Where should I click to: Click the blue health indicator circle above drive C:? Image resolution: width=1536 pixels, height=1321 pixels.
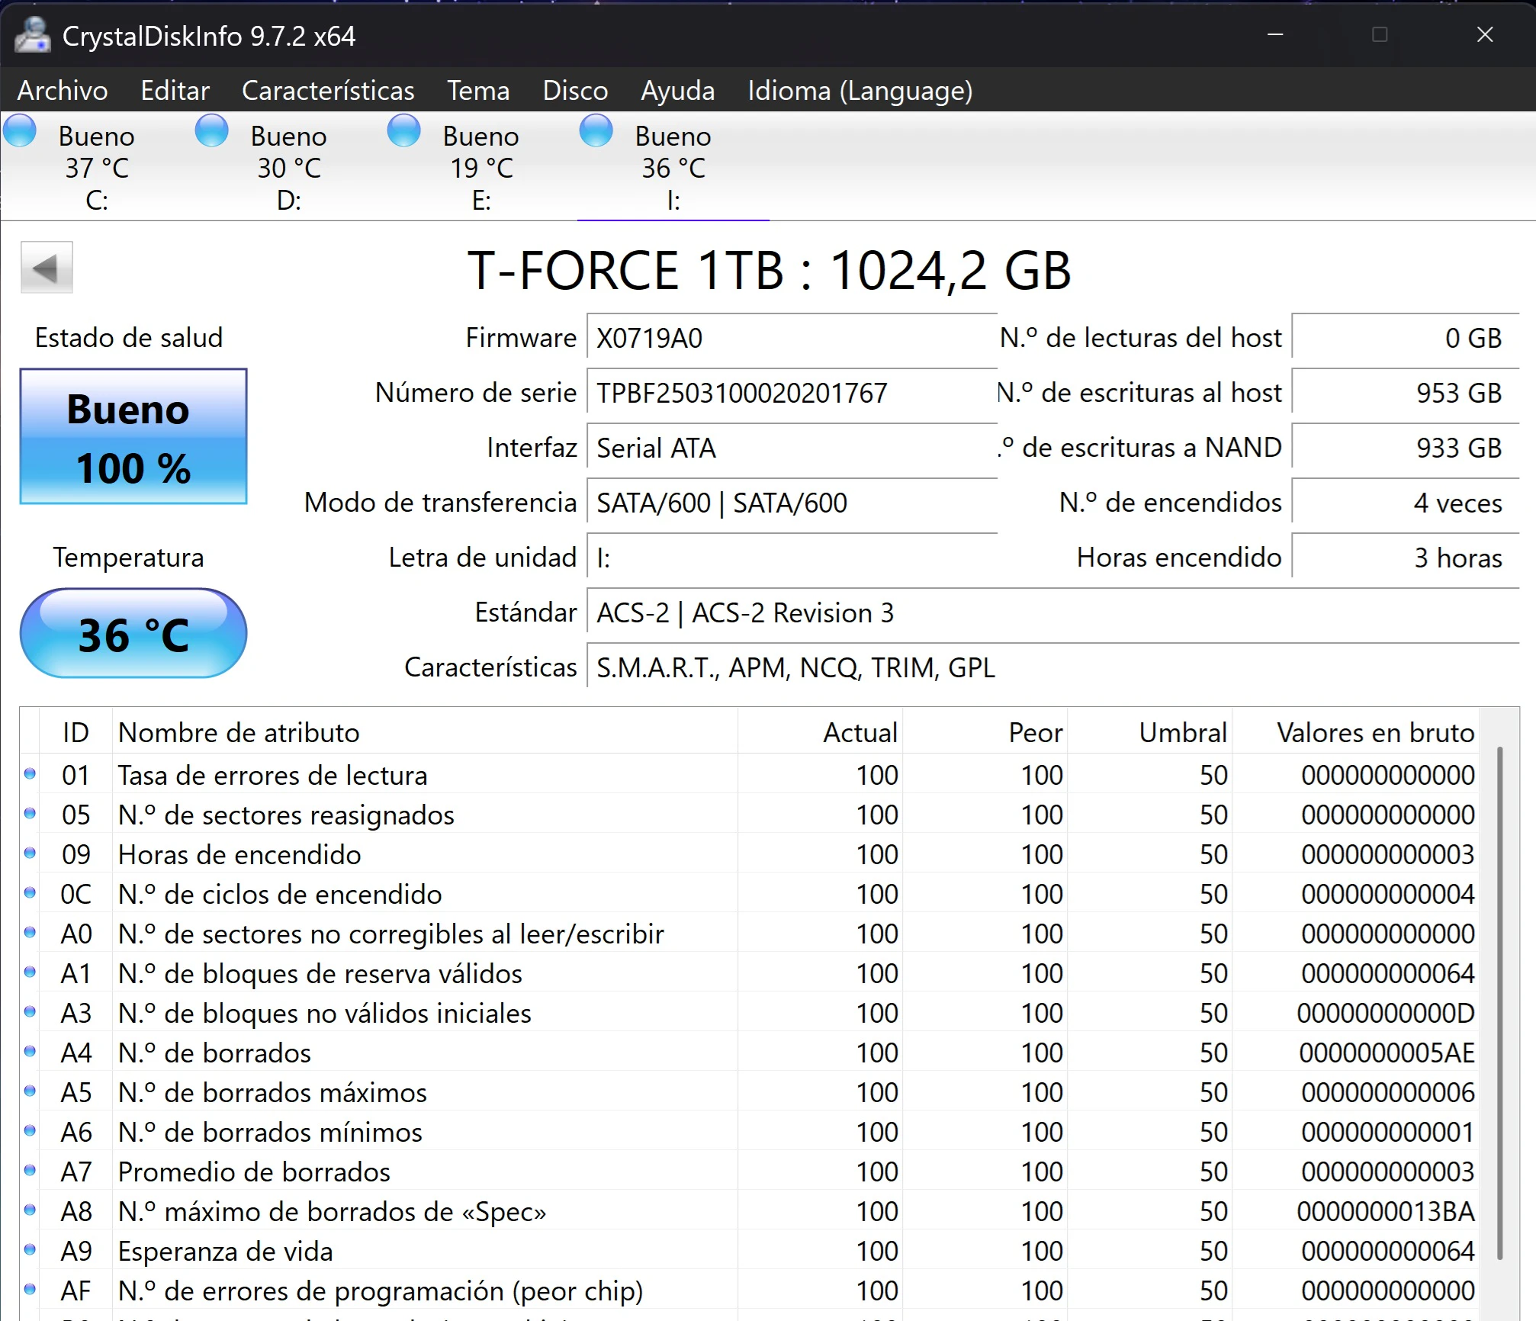point(21,130)
